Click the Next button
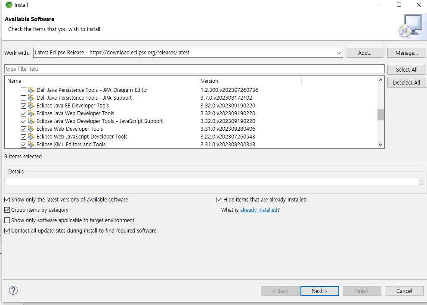The width and height of the screenshot is (427, 305). point(320,291)
